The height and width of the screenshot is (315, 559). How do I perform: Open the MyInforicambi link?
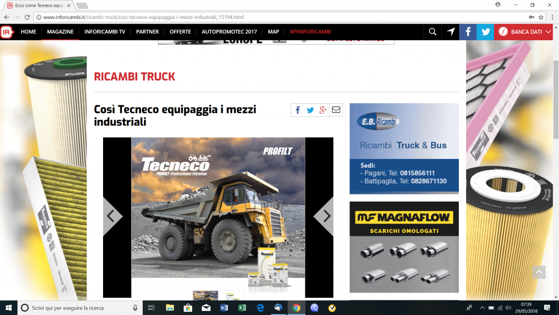(x=310, y=32)
